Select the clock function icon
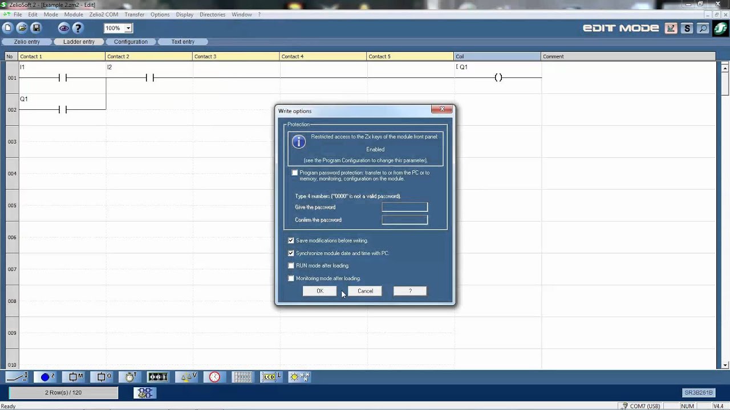The image size is (730, 410). point(214,376)
